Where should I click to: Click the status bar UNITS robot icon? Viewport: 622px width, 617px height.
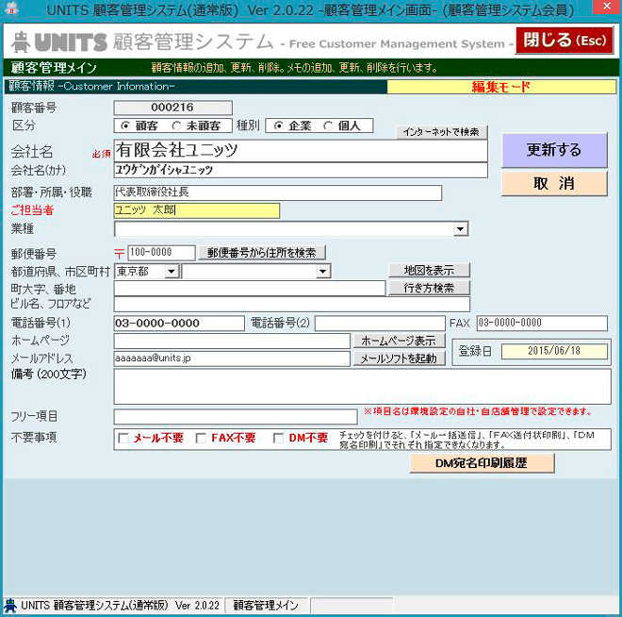coord(10,605)
